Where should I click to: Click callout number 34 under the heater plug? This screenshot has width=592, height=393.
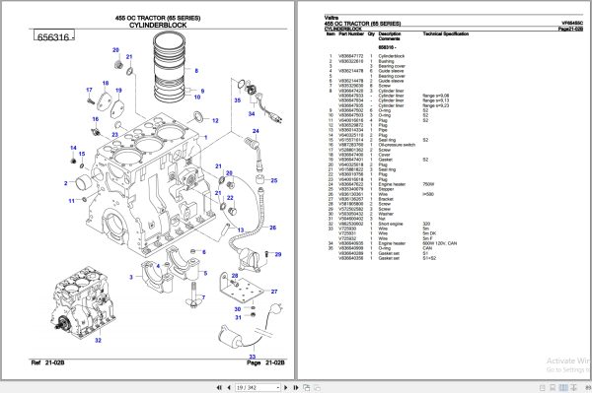pyautogui.click(x=252, y=113)
